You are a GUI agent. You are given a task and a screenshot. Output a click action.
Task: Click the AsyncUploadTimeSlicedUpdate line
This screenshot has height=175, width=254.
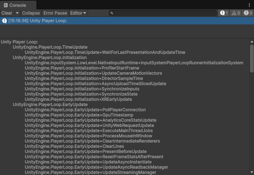click(95, 84)
